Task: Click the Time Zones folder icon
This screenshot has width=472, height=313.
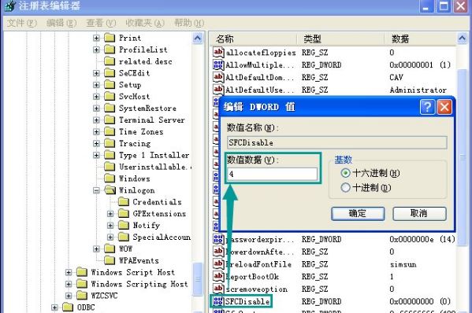Action: [x=110, y=131]
